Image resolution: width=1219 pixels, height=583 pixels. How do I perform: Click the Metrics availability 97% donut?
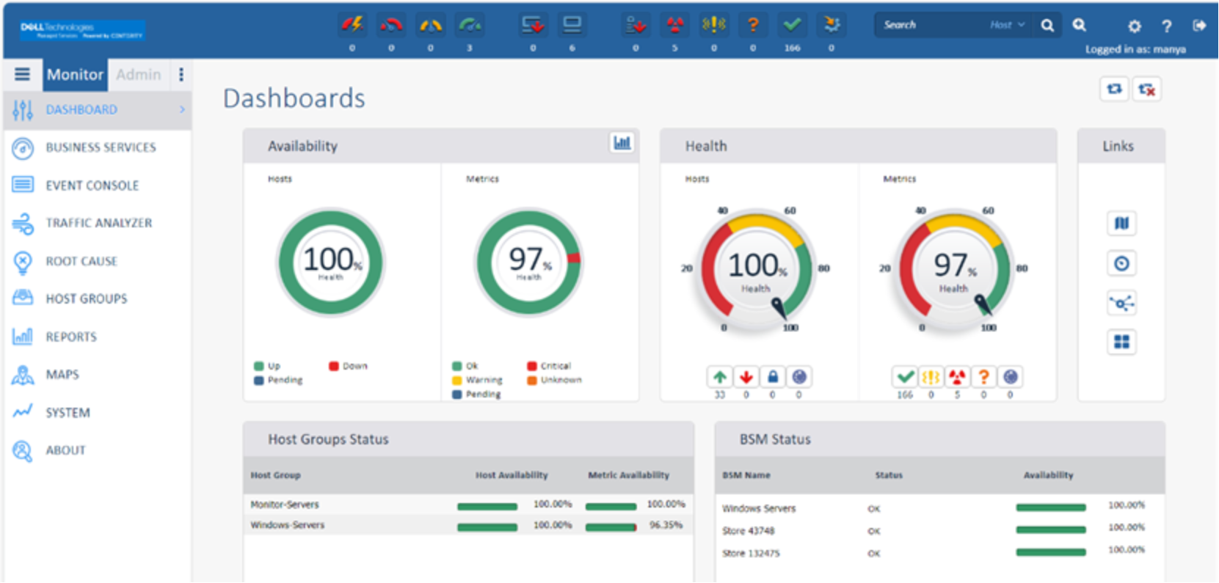(529, 262)
